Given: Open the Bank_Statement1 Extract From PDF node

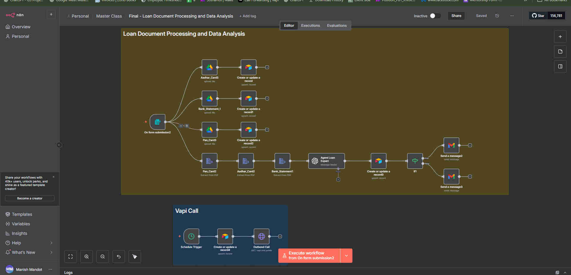Looking at the screenshot, I should 282,161.
